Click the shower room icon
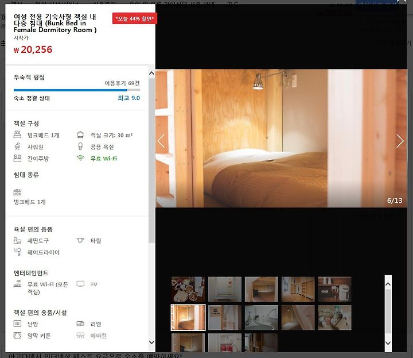The width and height of the screenshot is (413, 358). pos(17,147)
